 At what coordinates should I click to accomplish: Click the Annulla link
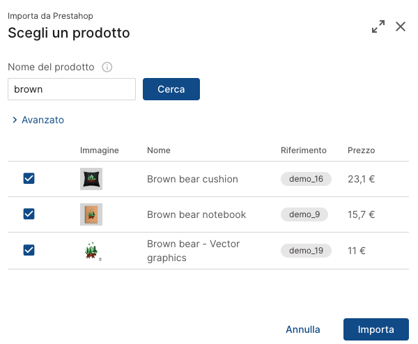(x=303, y=329)
